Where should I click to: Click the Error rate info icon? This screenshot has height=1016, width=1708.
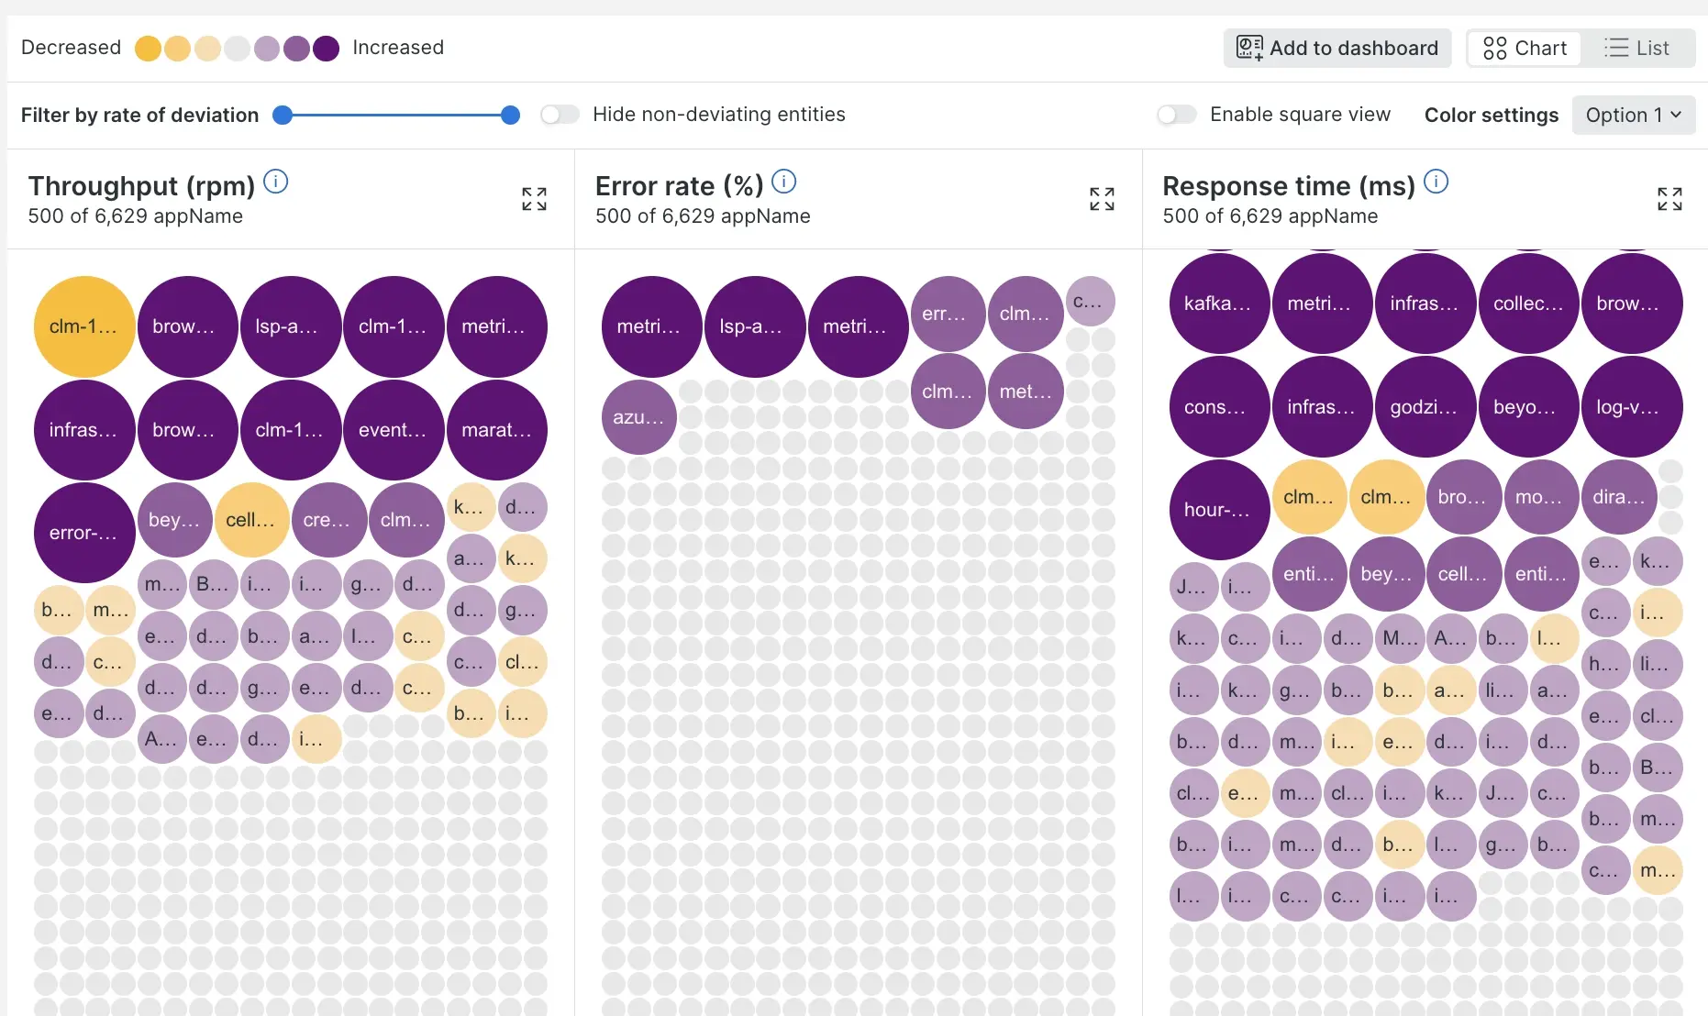[x=784, y=182]
